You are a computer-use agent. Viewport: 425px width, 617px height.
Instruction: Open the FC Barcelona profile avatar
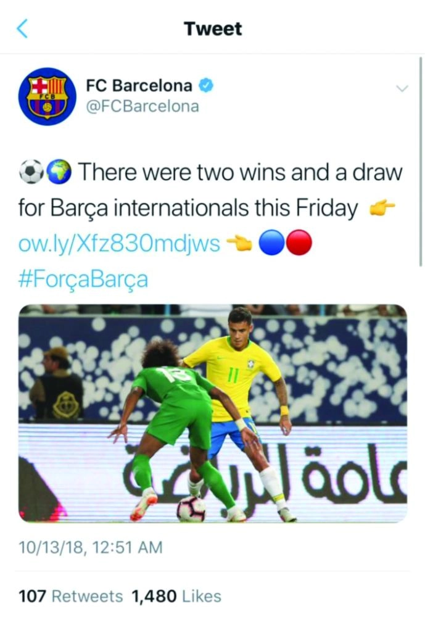pyautogui.click(x=47, y=96)
